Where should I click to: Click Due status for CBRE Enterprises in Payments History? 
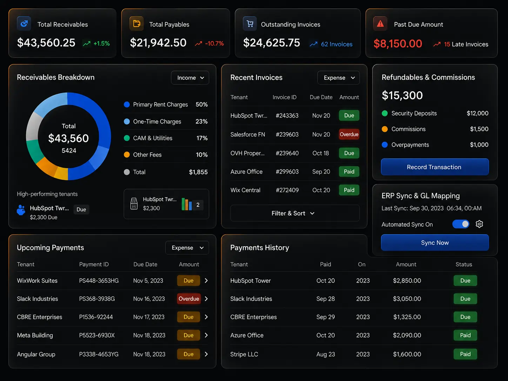pos(465,317)
